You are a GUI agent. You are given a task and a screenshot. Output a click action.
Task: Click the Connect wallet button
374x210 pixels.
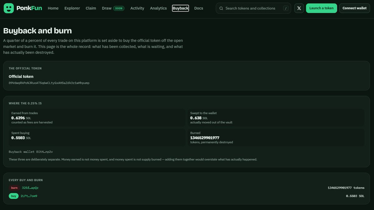coord(354,8)
